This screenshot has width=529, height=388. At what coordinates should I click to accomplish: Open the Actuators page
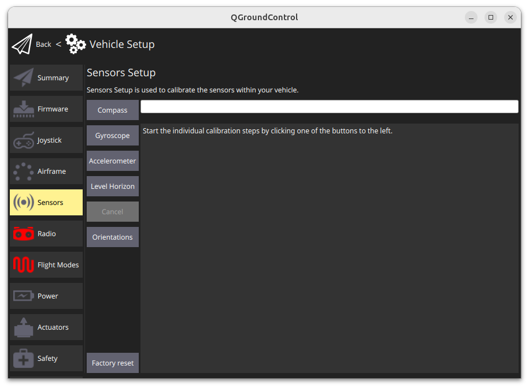tap(46, 327)
